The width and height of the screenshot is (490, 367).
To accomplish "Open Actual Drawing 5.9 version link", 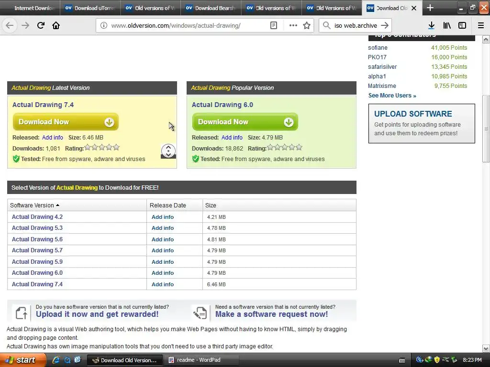I will (x=37, y=261).
